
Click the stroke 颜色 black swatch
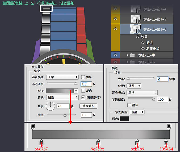pos(124,119)
